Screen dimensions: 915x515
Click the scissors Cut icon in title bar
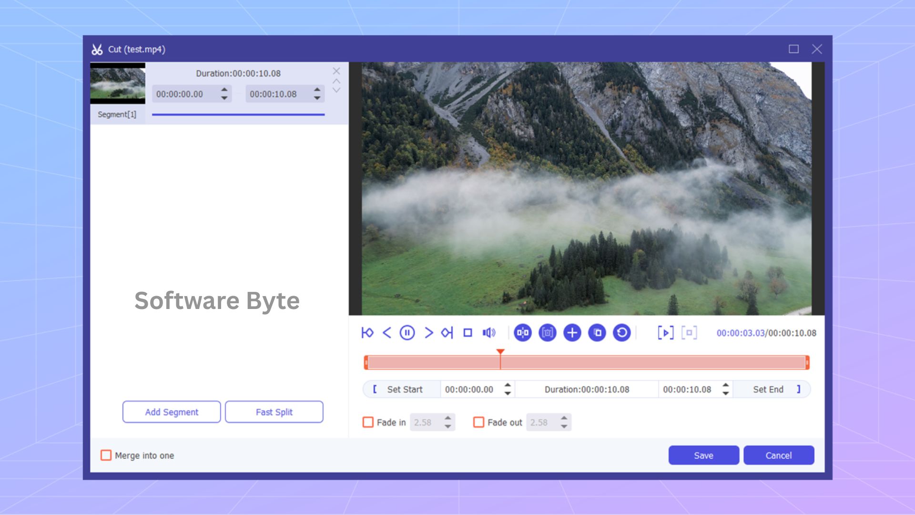pos(97,49)
